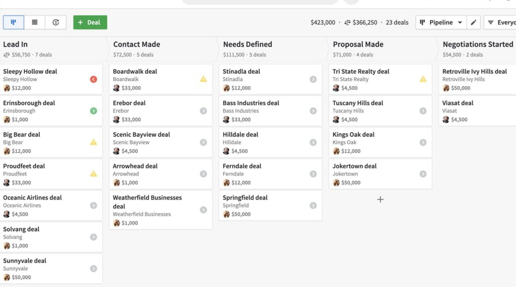Switch to forecast view icon
Image resolution: width=516 pixels, height=287 pixels.
coord(55,22)
